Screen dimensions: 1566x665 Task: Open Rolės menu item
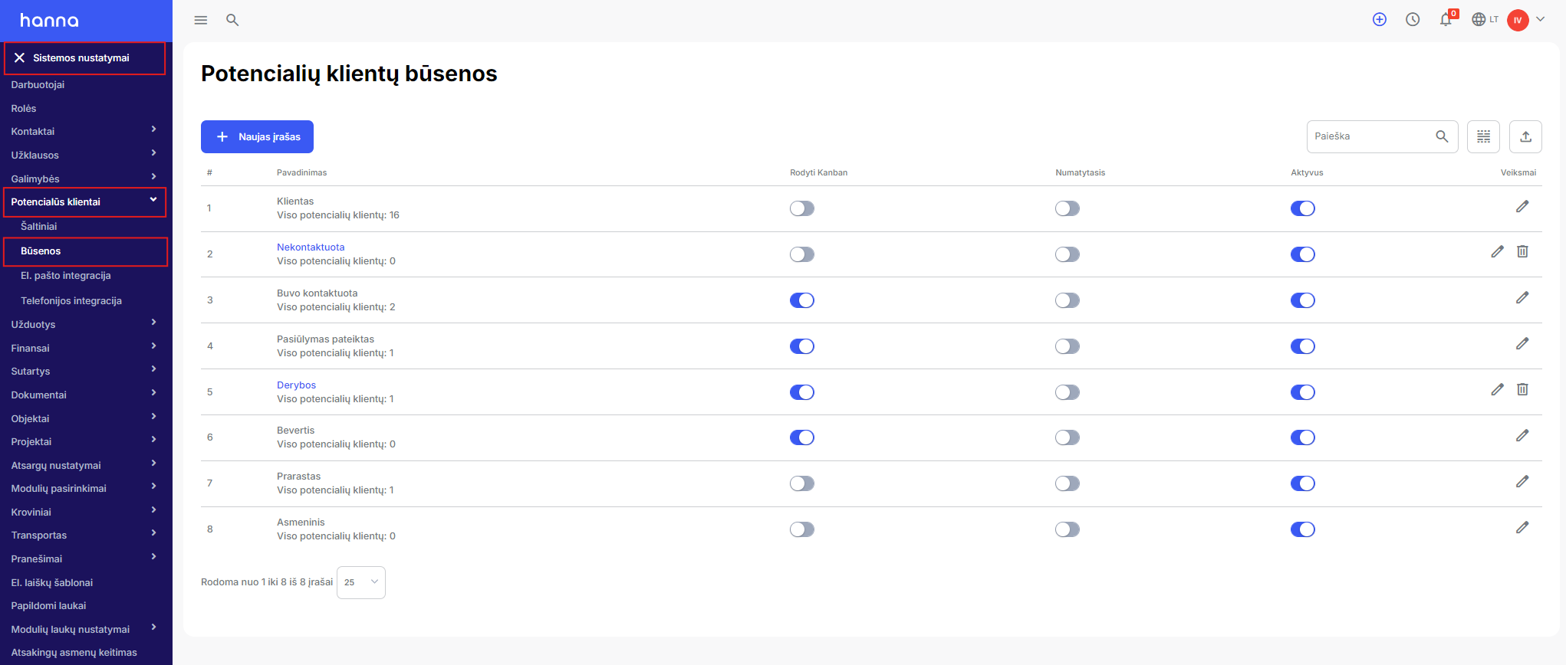click(x=24, y=109)
